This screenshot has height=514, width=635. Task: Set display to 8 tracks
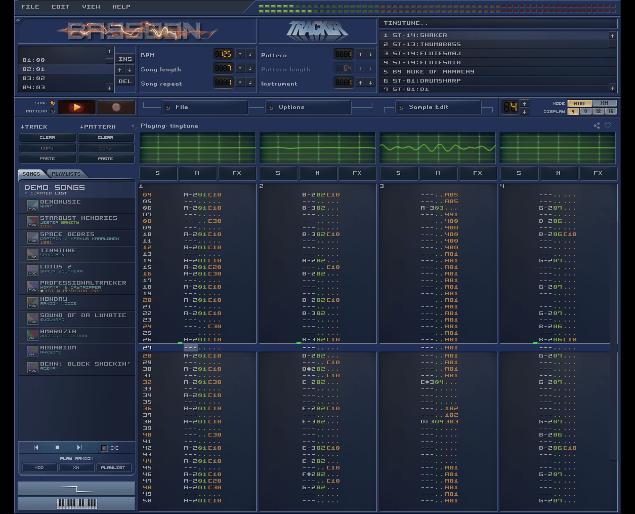pyautogui.click(x=585, y=111)
